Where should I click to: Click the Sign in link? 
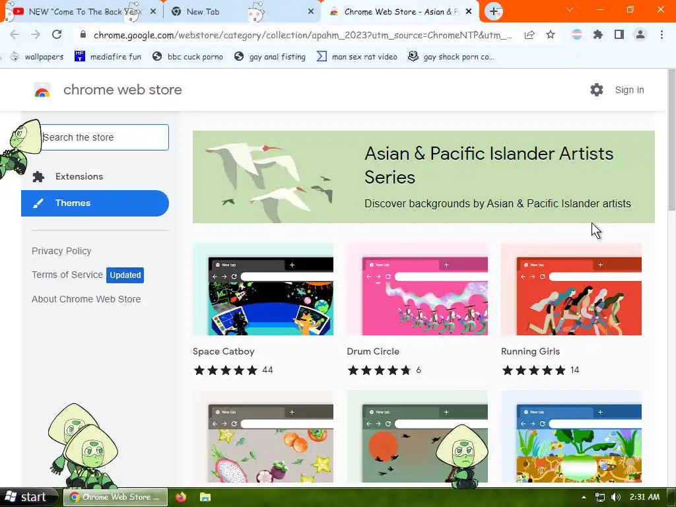(629, 90)
